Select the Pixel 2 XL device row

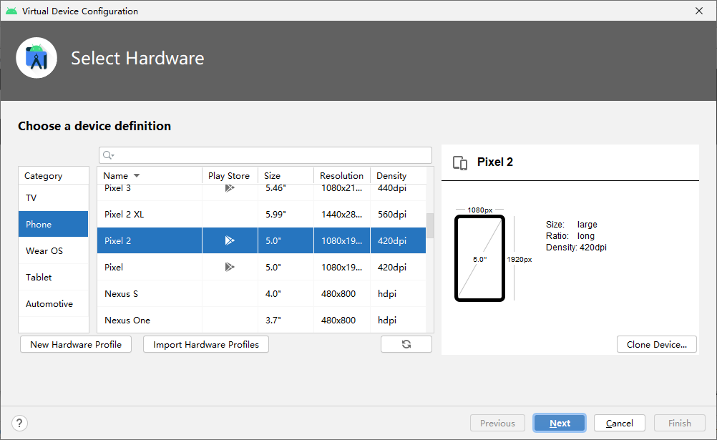click(262, 214)
